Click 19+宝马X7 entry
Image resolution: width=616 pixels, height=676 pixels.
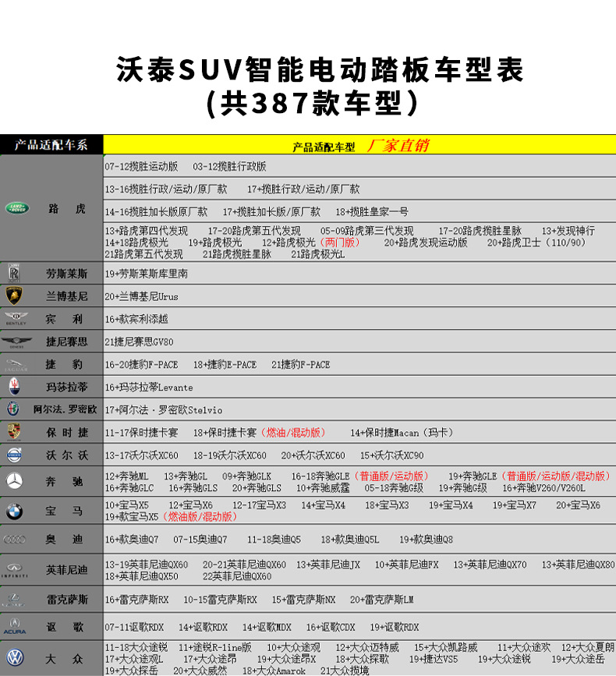click(x=515, y=504)
